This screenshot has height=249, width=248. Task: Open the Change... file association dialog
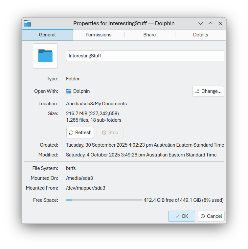(208, 91)
